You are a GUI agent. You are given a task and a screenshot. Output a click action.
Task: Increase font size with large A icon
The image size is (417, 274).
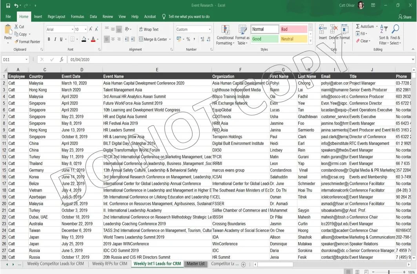point(91,29)
